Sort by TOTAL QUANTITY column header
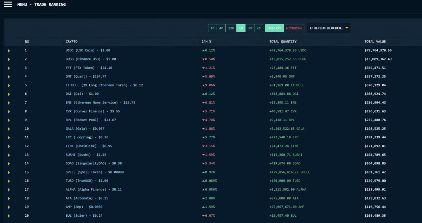Viewport: 422px width, 223px height. [283, 41]
